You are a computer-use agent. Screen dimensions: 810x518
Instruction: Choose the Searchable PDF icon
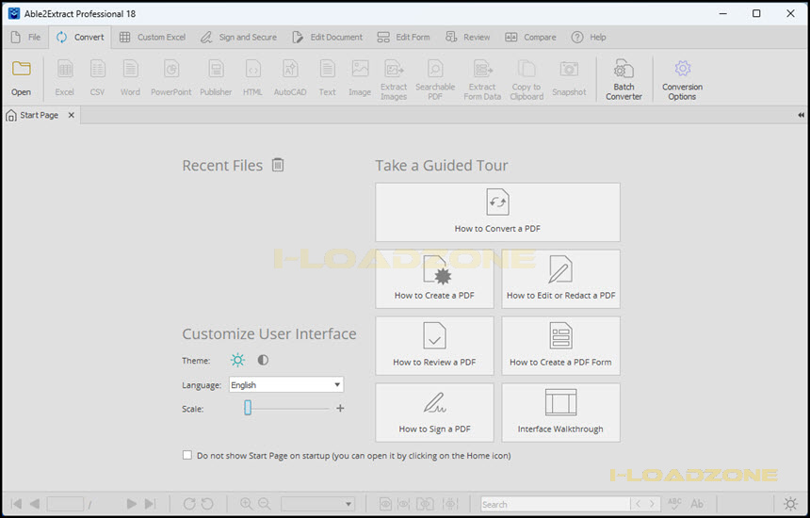[435, 69]
